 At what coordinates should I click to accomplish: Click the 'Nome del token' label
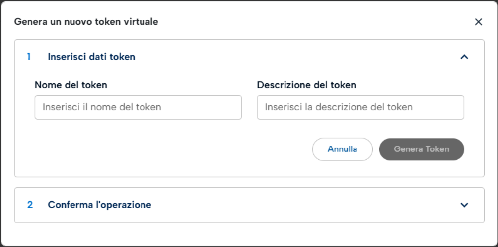pyautogui.click(x=71, y=85)
